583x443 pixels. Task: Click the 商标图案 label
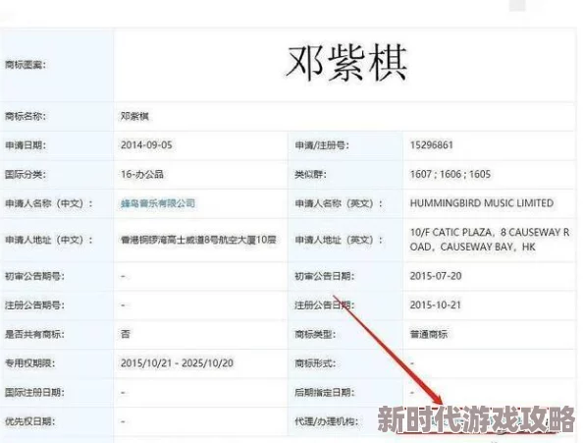[x=26, y=65]
